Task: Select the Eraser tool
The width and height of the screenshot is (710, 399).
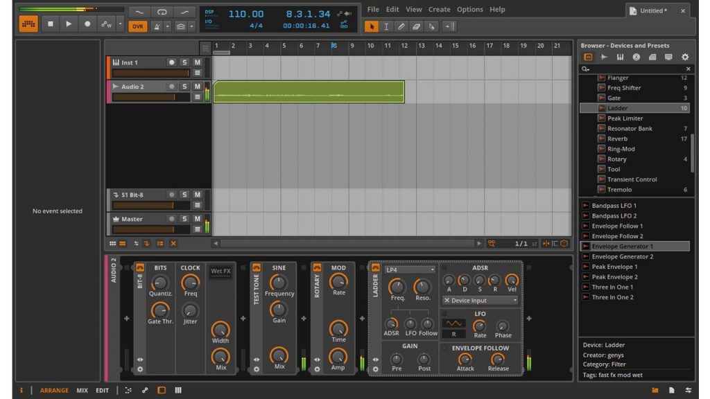Action: pos(417,27)
